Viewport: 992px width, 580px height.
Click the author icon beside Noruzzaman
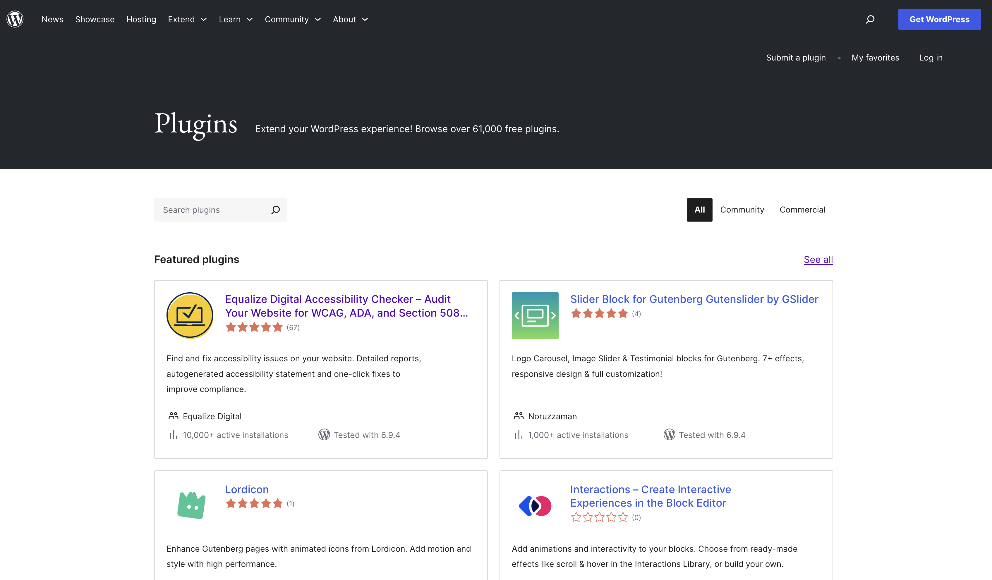point(519,416)
